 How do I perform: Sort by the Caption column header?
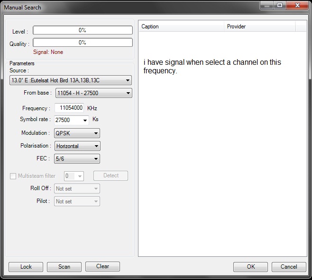180,26
